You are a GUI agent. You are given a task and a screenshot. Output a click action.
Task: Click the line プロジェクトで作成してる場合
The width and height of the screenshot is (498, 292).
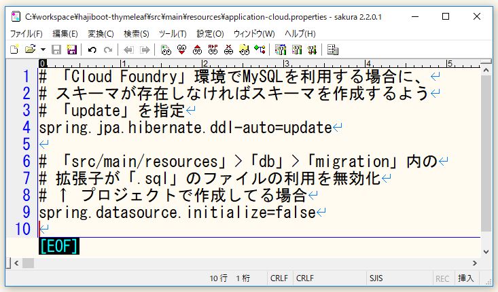[173, 195]
